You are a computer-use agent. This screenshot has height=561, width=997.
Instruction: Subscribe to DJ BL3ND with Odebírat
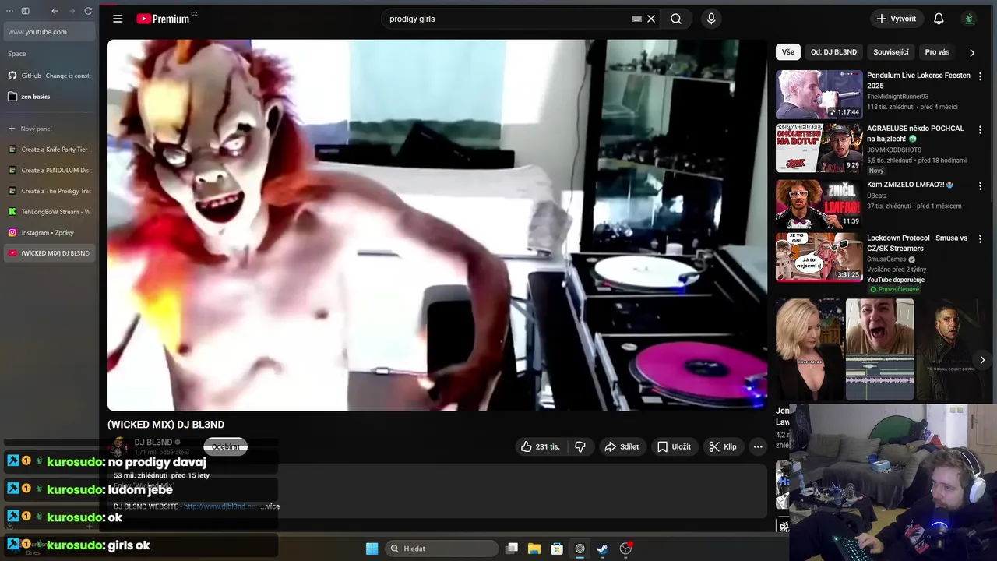[226, 446]
